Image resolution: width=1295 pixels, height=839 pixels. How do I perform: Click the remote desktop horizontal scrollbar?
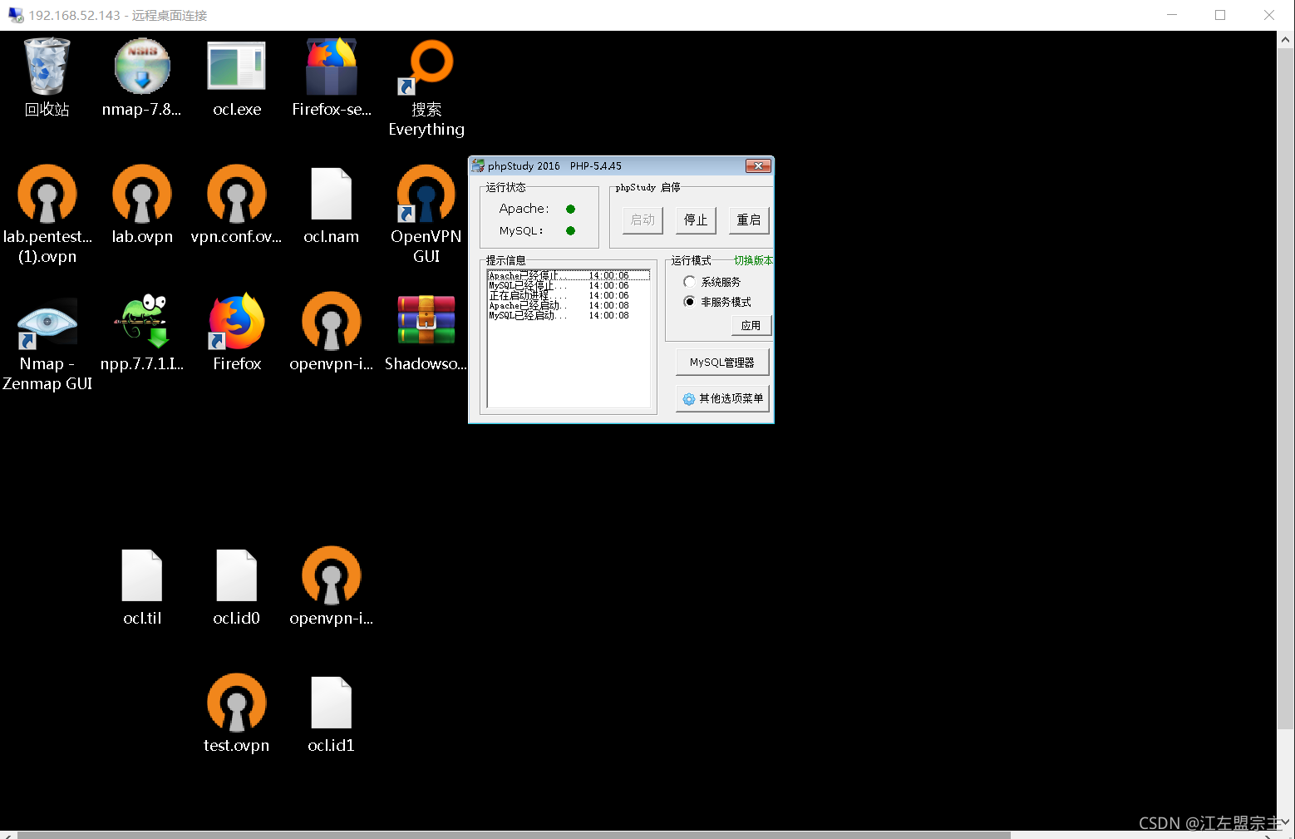pos(514,835)
